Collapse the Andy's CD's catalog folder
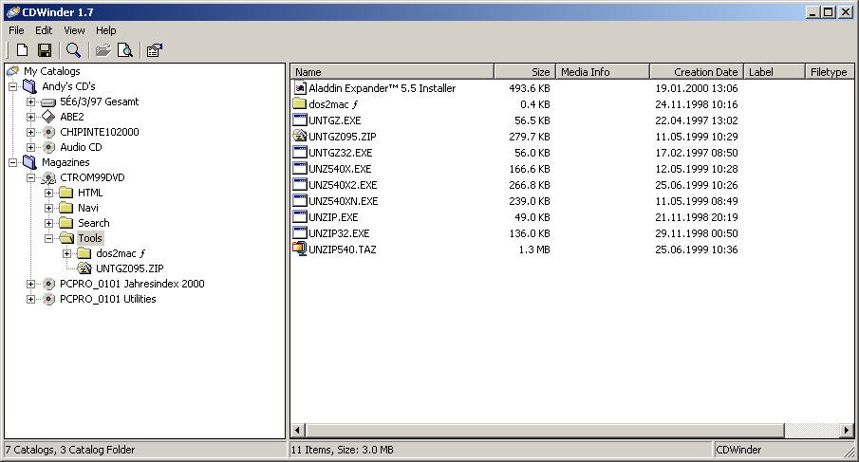This screenshot has width=859, height=462. pyautogui.click(x=13, y=86)
